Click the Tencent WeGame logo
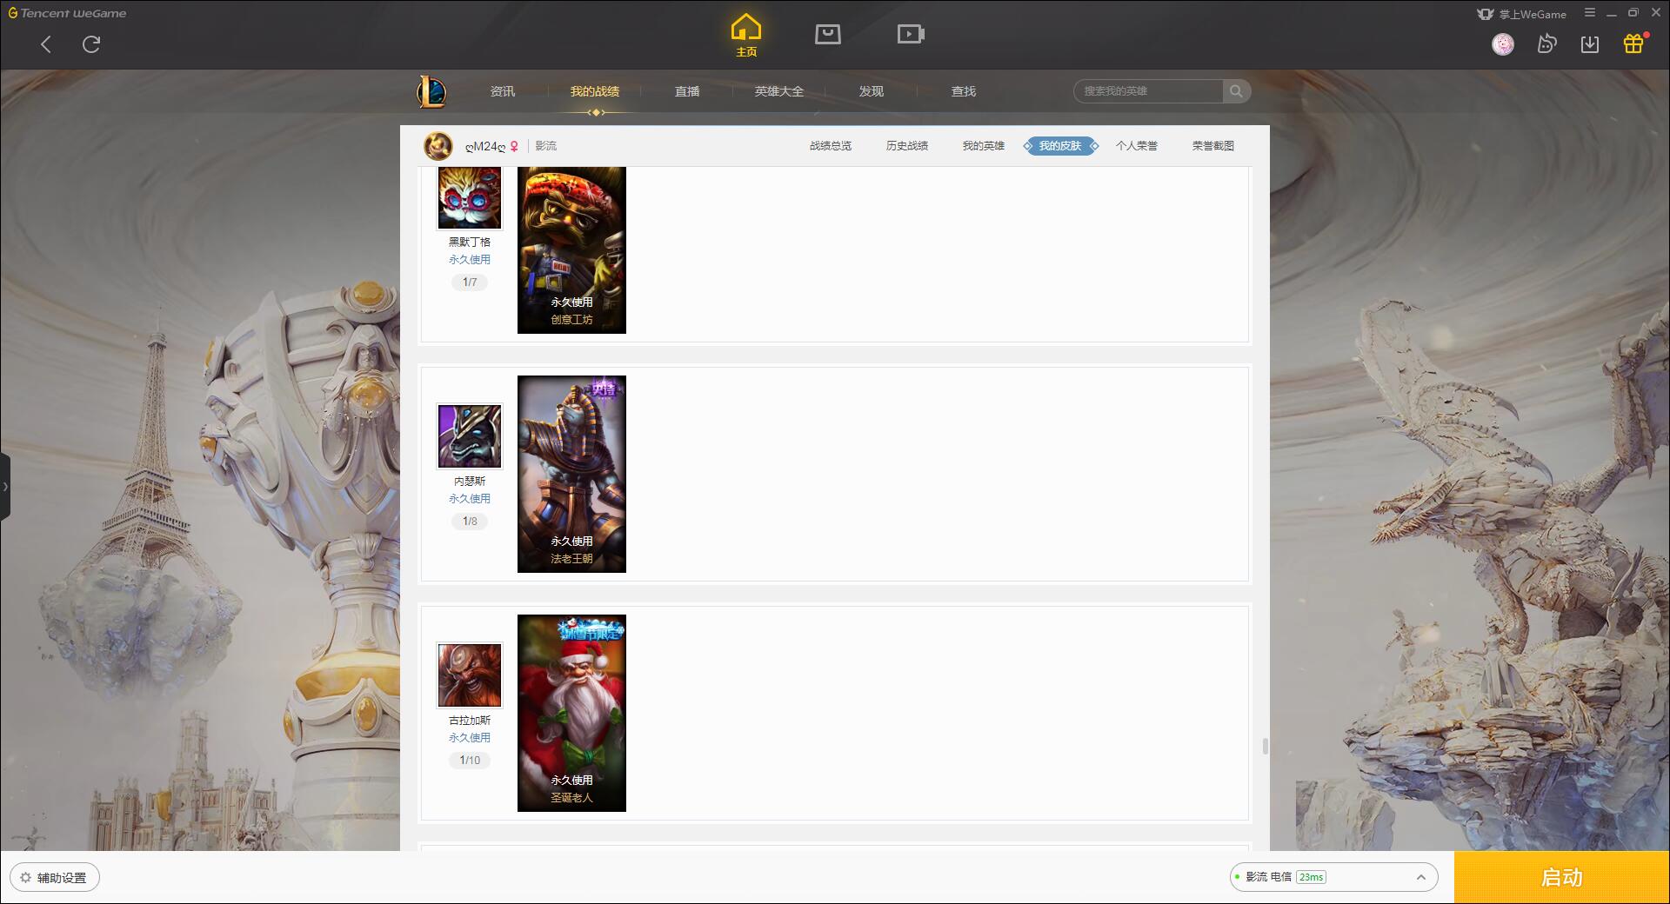Image resolution: width=1670 pixels, height=904 pixels. pyautogui.click(x=68, y=13)
